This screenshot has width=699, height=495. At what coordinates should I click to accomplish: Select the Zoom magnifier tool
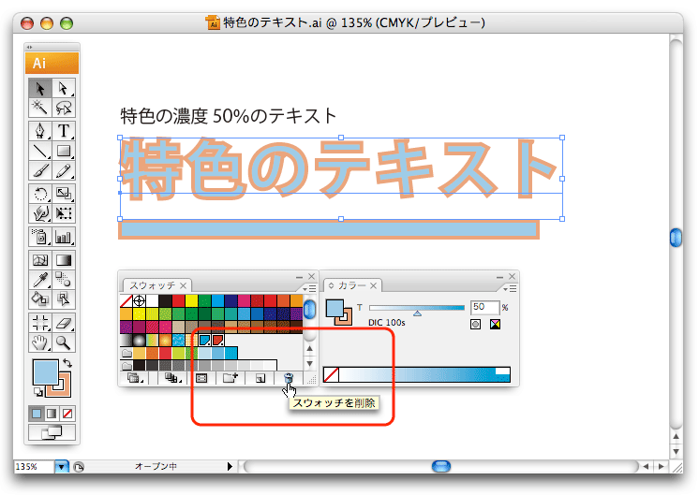[65, 342]
